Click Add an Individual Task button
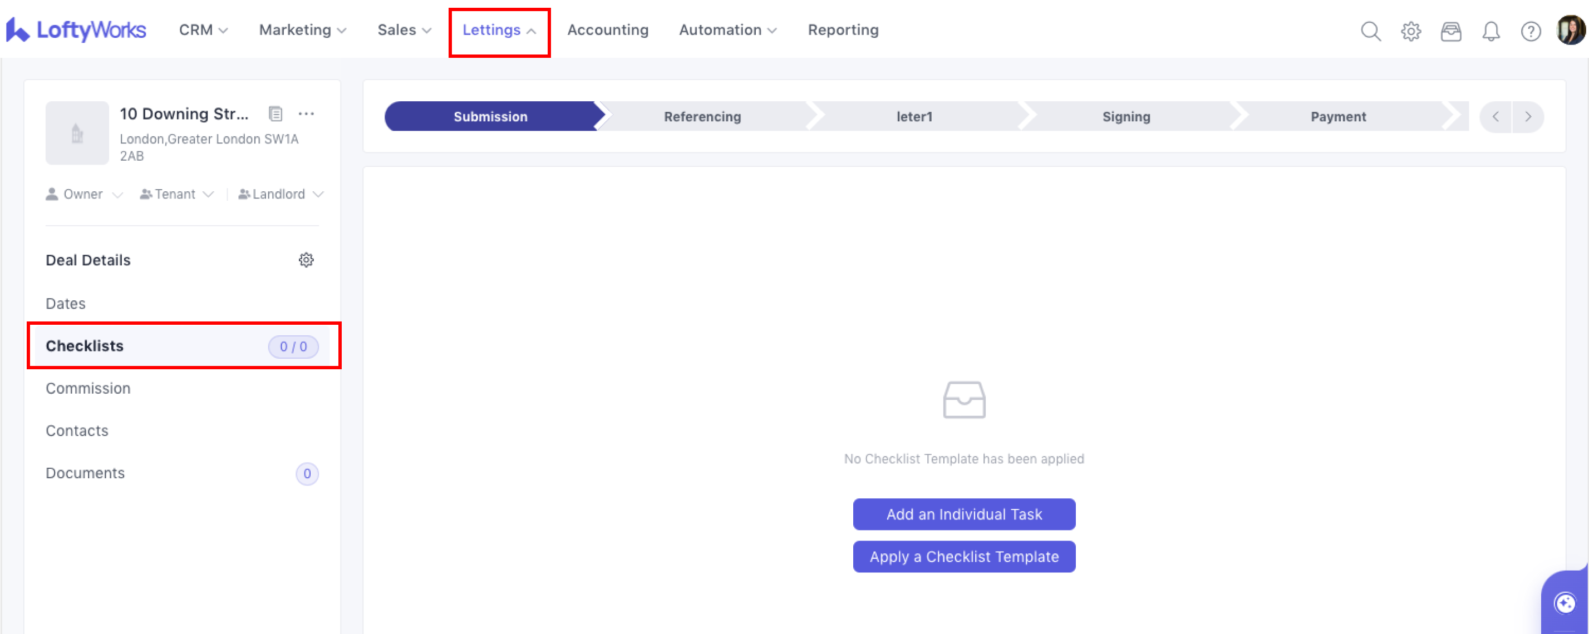 [963, 514]
